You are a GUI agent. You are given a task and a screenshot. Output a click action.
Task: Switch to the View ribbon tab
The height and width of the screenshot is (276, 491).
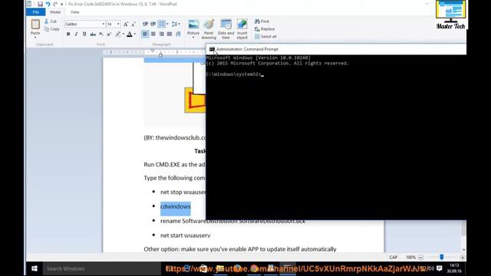75,12
